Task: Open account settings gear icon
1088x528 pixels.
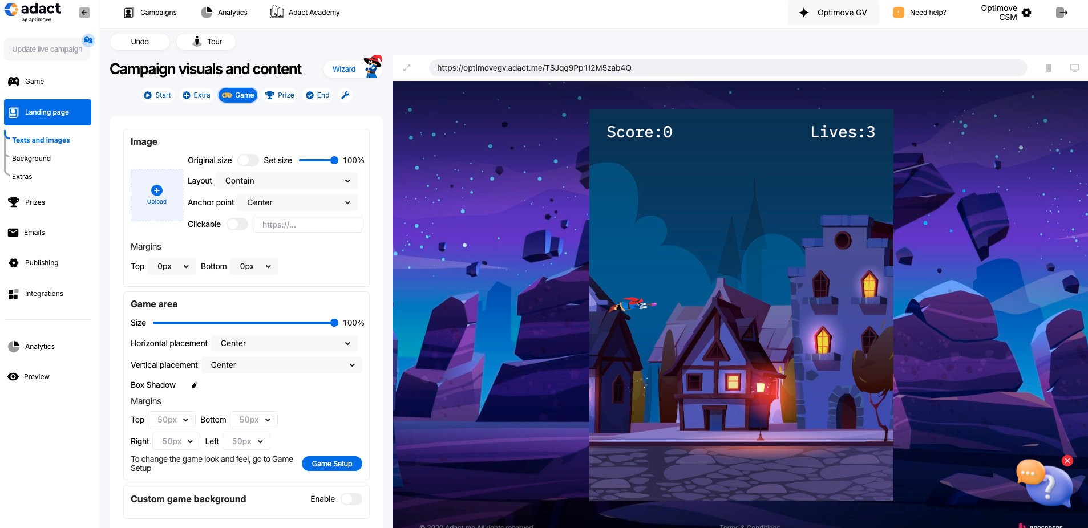Action: (1026, 13)
